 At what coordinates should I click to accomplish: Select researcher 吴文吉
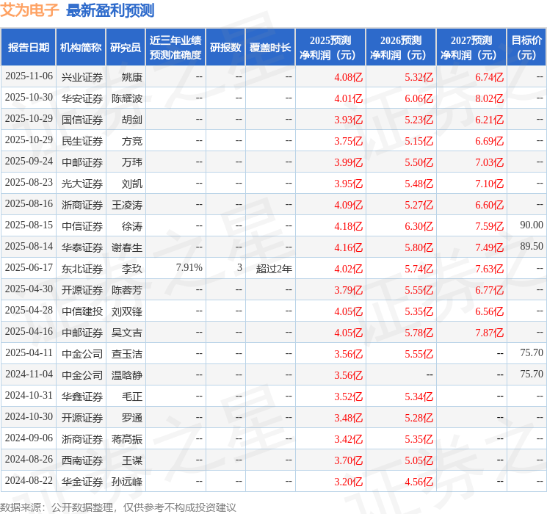[x=127, y=333]
